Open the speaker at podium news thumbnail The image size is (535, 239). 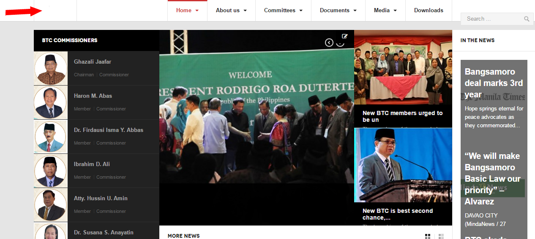coord(403,165)
